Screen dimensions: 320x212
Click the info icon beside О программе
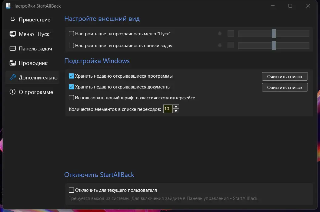pos(12,92)
